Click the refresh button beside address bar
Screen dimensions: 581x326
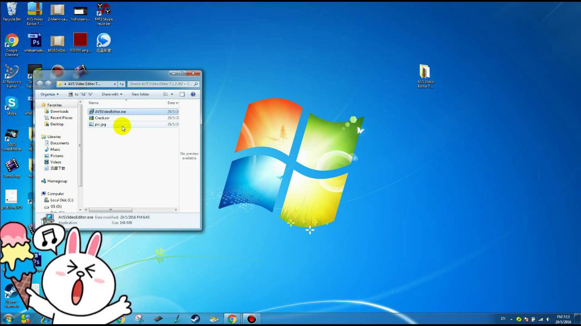(122, 84)
